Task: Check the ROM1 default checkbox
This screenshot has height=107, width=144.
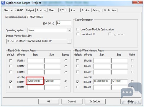Action: [x=11, y=60]
